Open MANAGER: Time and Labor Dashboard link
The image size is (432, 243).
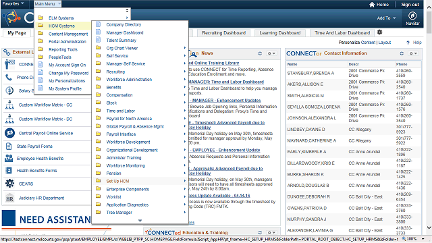[x=226, y=82]
